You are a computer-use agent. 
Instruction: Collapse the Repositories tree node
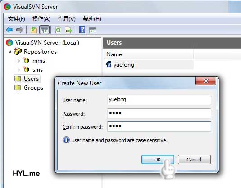(x=10, y=52)
